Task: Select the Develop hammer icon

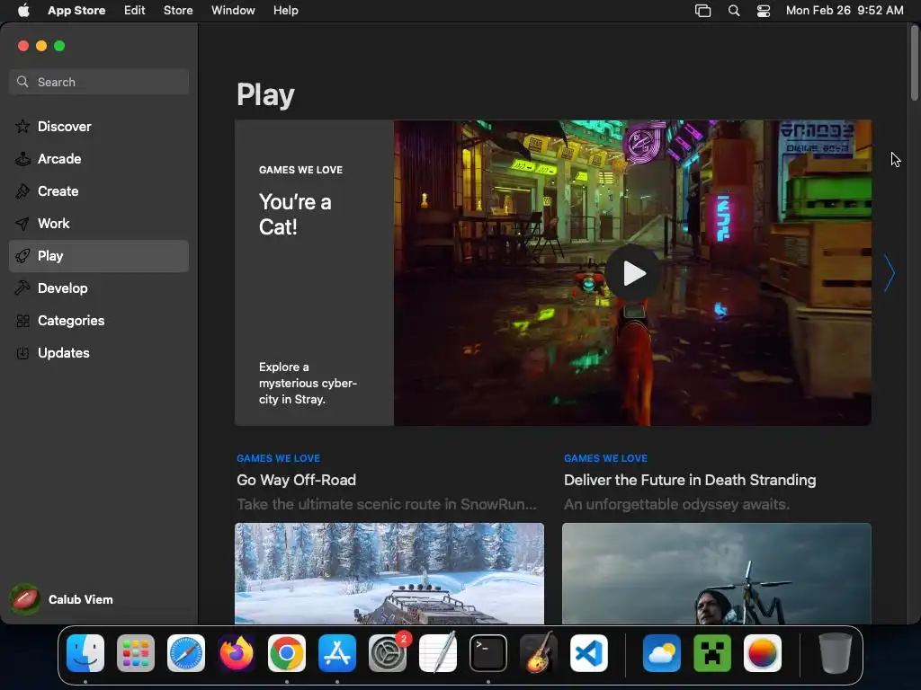Action: pyautogui.click(x=22, y=288)
